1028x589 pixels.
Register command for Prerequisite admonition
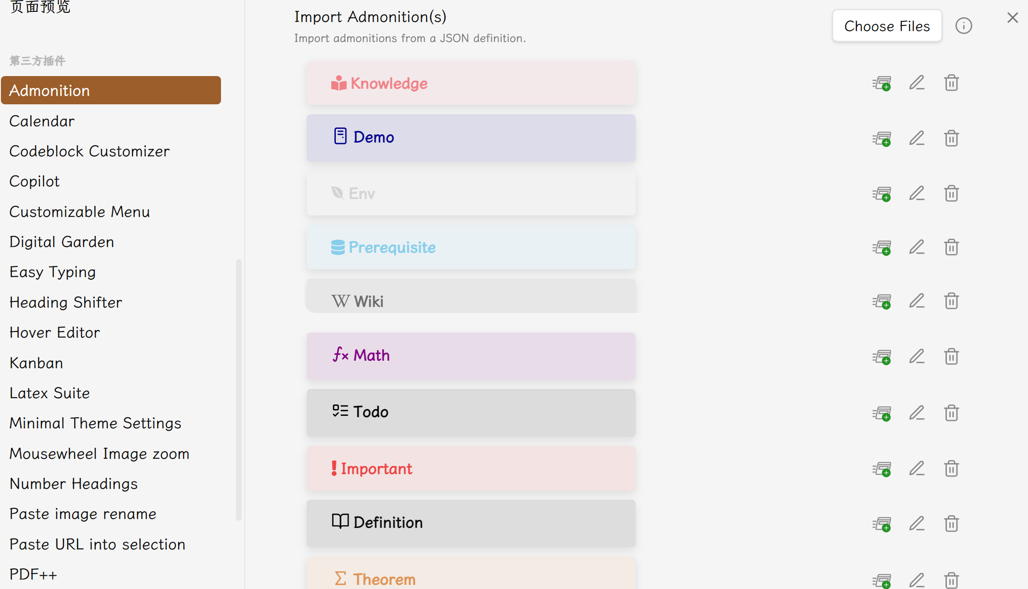coord(882,248)
